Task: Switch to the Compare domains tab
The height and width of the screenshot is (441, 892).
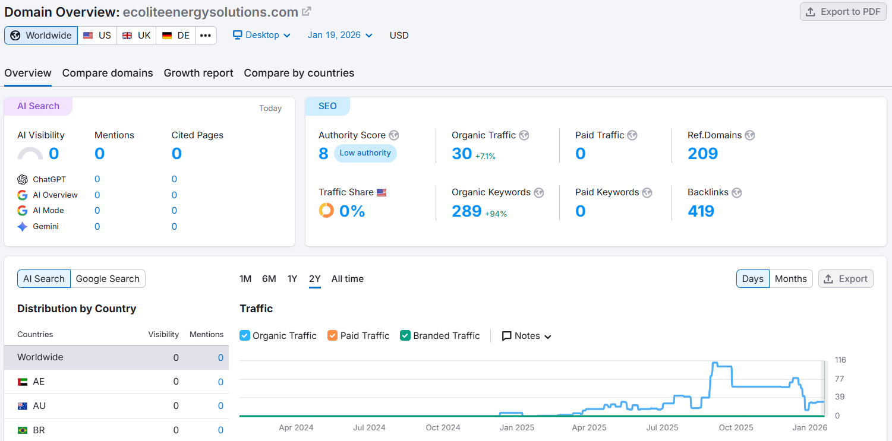Action: [107, 73]
